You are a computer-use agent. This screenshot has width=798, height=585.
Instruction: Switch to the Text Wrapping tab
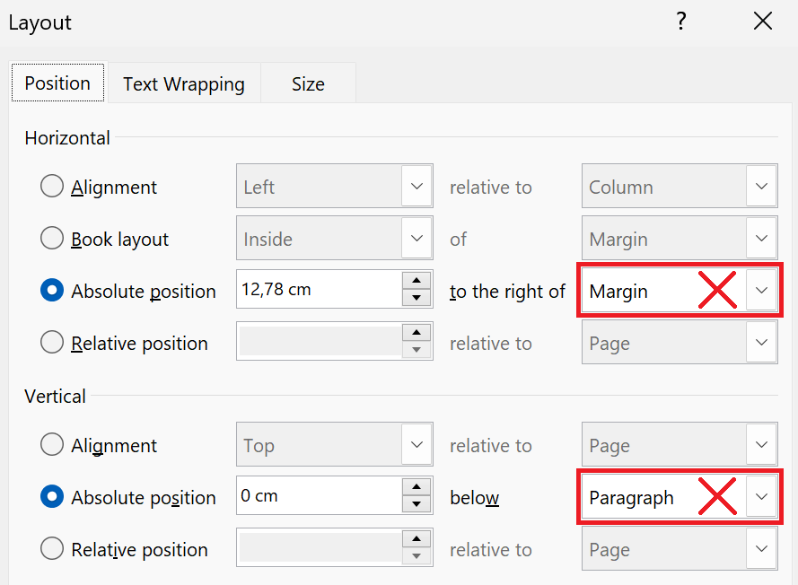point(184,83)
